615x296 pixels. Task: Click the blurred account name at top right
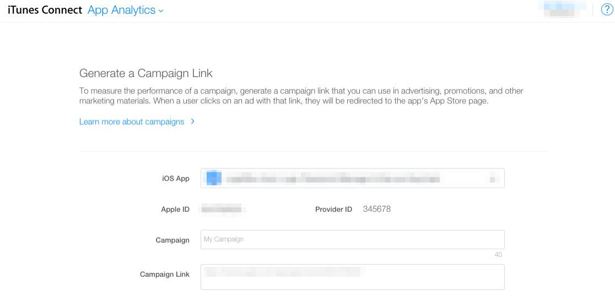[563, 10]
